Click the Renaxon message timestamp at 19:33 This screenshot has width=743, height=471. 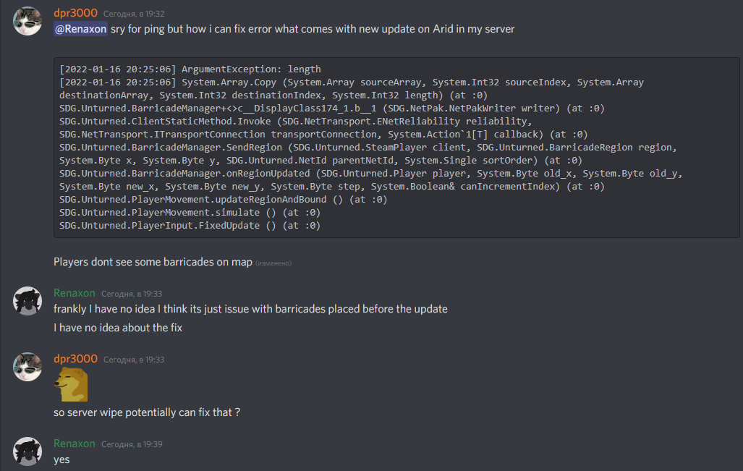[132, 294]
